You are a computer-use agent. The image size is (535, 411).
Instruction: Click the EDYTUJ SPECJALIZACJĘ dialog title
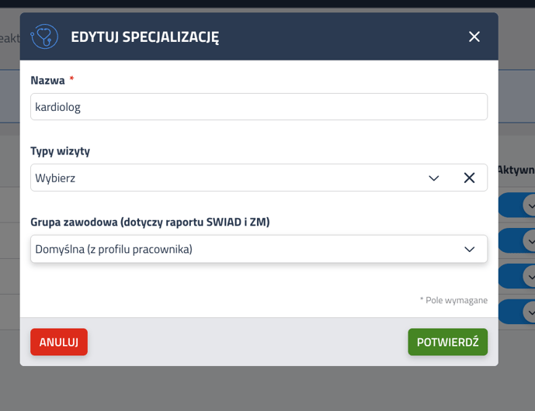coord(145,36)
